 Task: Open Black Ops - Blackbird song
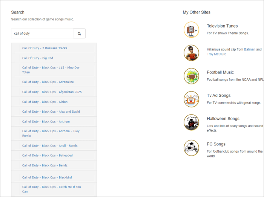pyautogui.click(x=47, y=177)
